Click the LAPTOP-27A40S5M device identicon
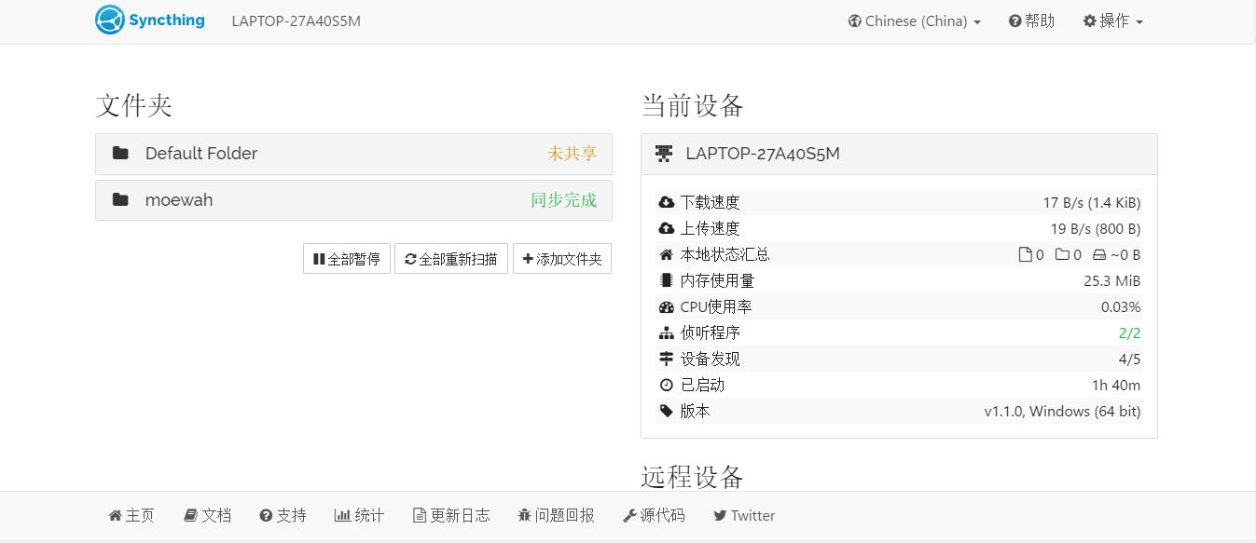The width and height of the screenshot is (1256, 543). coord(664,154)
